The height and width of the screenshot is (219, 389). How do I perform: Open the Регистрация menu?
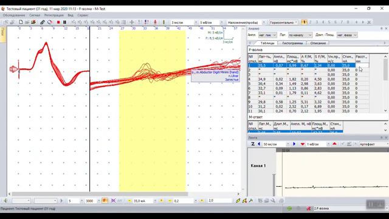click(x=54, y=15)
